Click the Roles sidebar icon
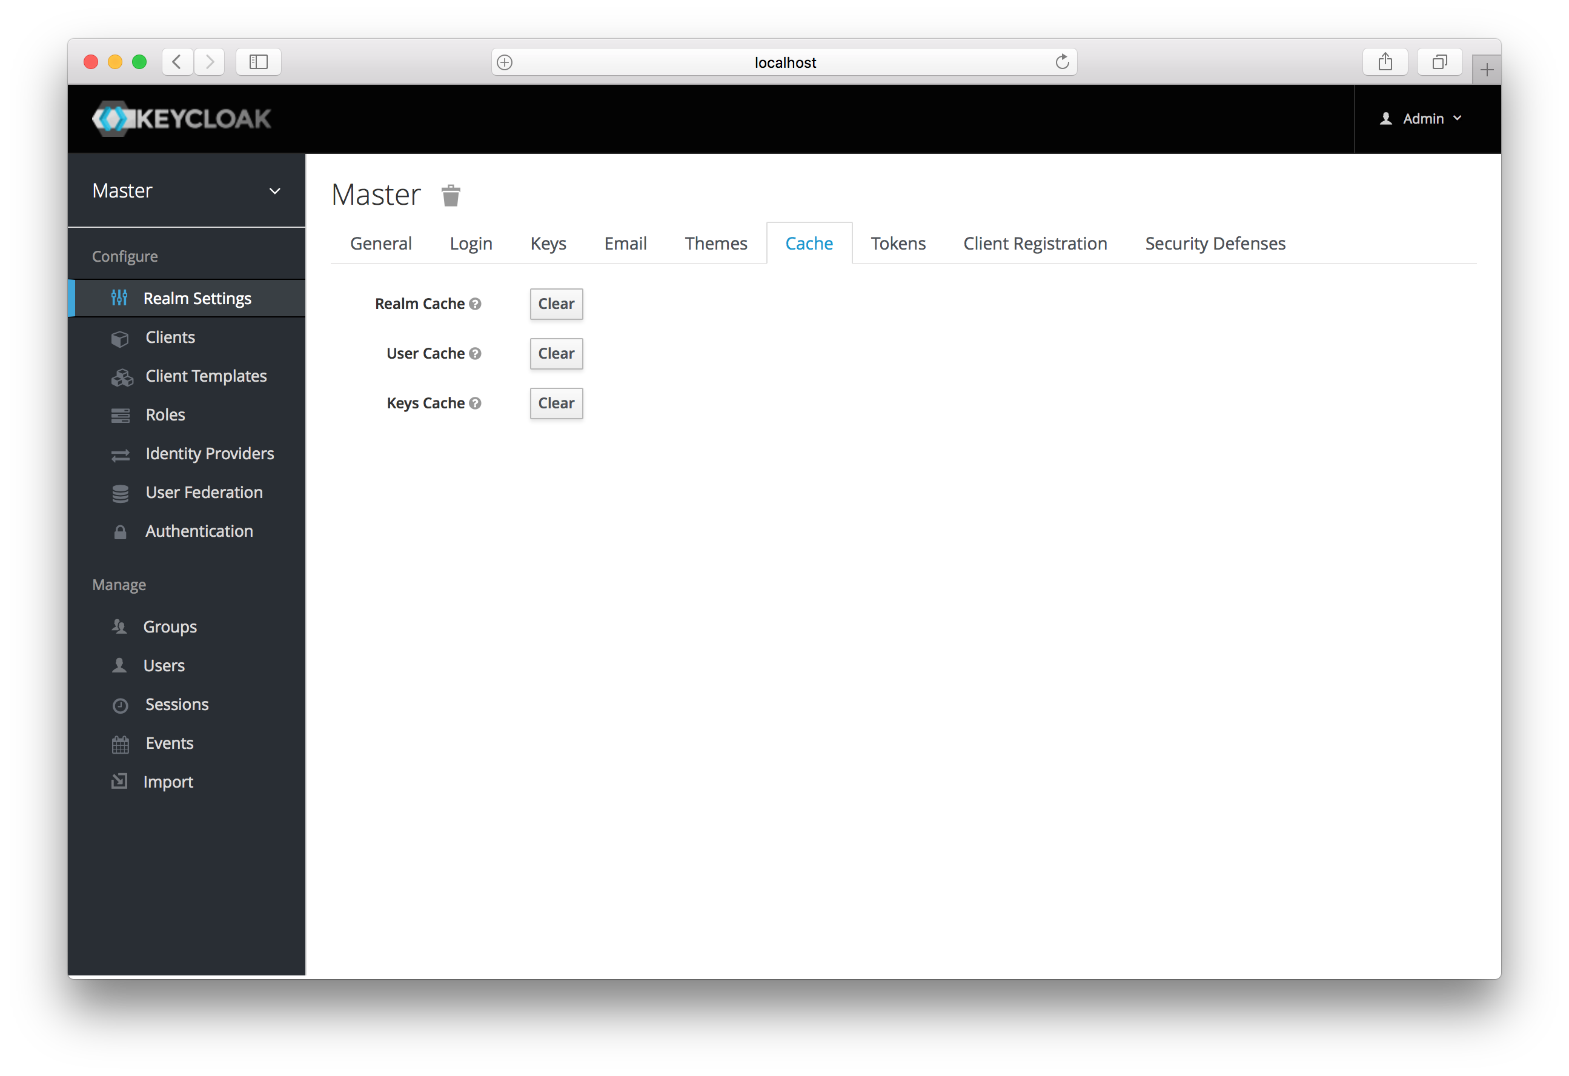 click(x=119, y=415)
